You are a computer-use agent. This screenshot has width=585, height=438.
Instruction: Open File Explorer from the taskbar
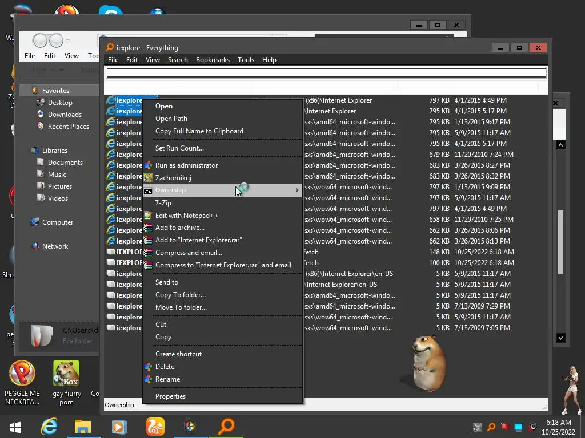click(83, 427)
